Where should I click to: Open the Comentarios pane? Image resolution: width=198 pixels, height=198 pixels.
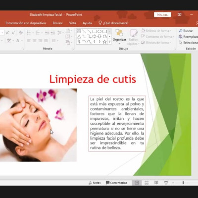[x=116, y=183]
